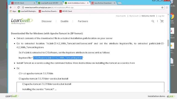Open the M3 H5 Client bookmark
Image resolution: width=177 pixels, height=99 pixels.
[x=66, y=11]
